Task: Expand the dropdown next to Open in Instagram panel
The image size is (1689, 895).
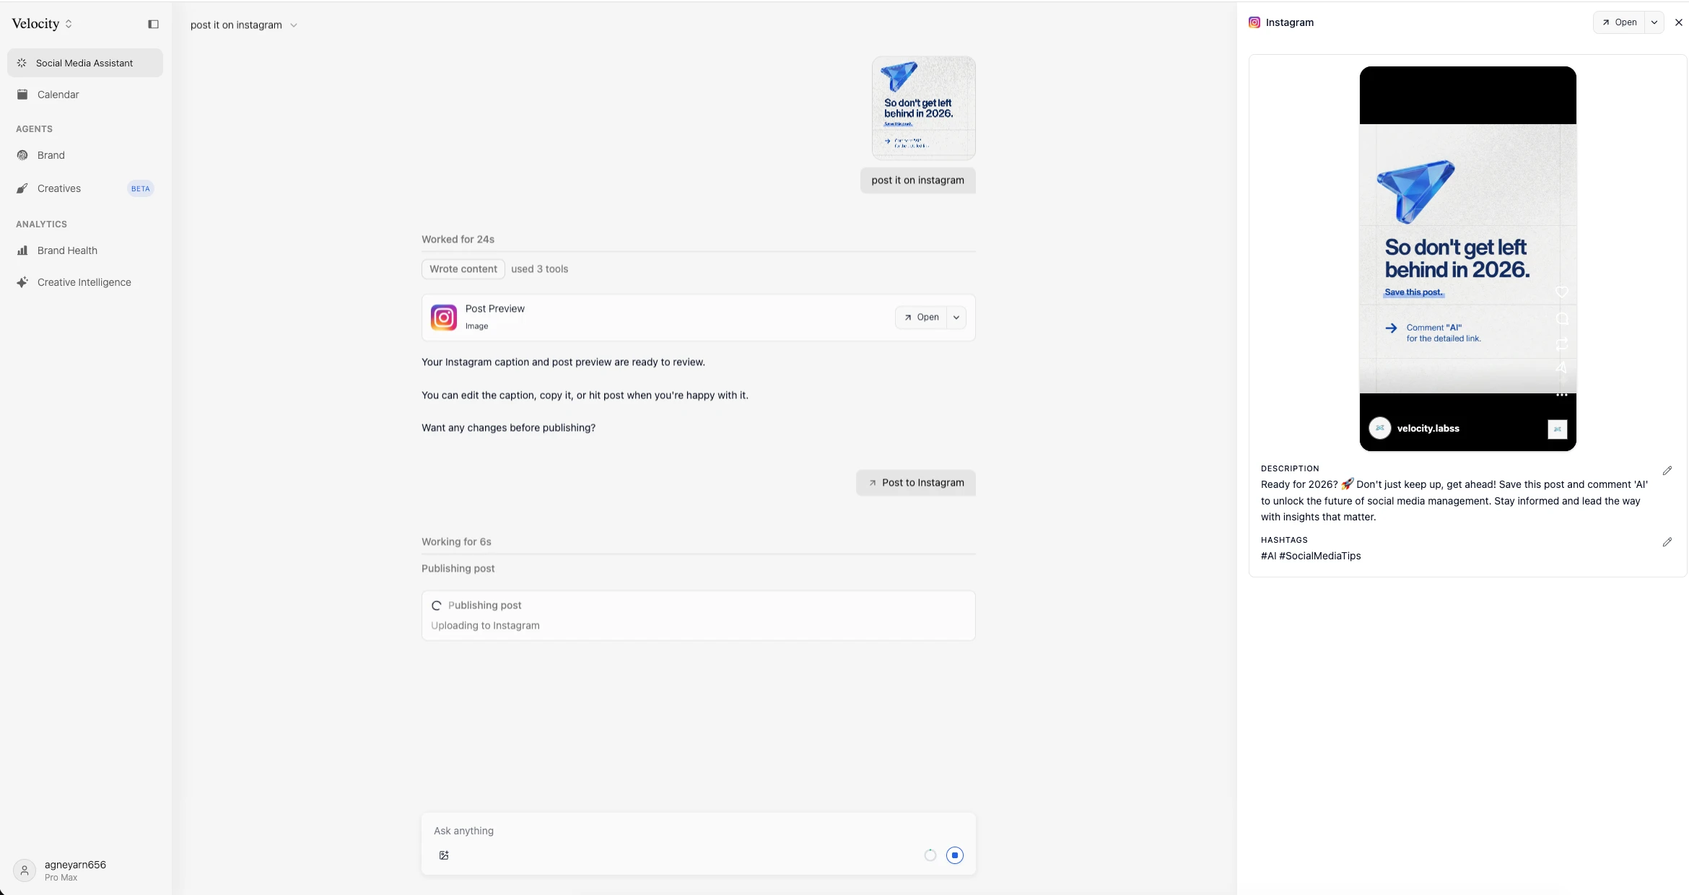Action: 1654,22
